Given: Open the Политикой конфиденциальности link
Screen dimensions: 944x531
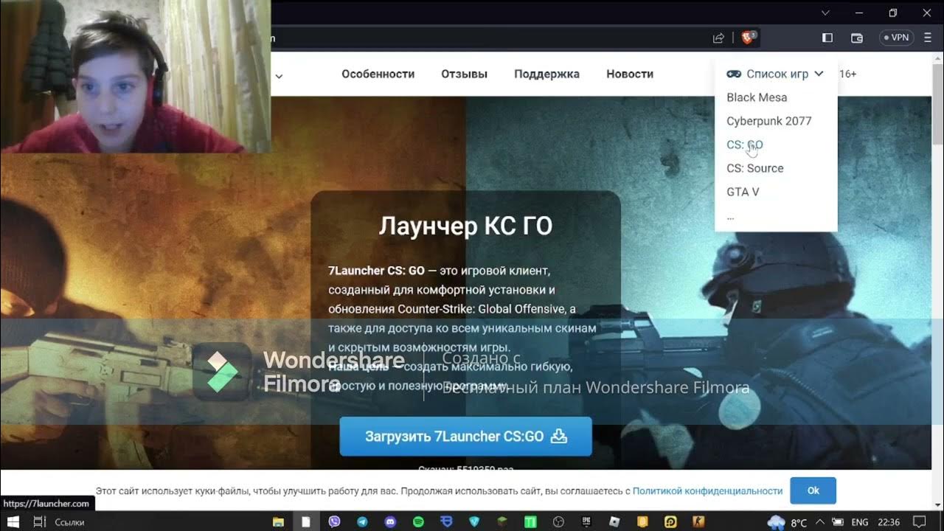Looking at the screenshot, I should click(707, 490).
